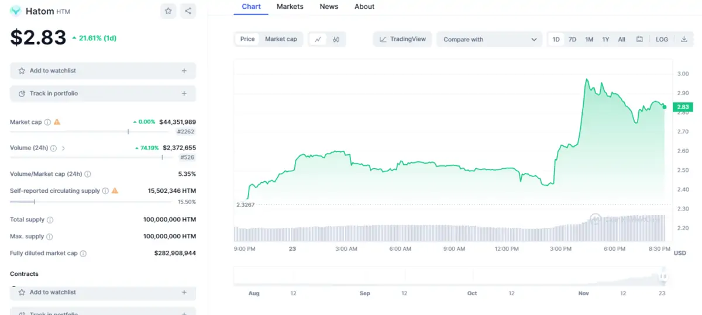Set chart range to 1Y
The height and width of the screenshot is (315, 702).
[605, 39]
